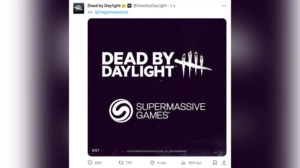
Task: Open the @DeadbyDaylight handle link
Action: point(150,5)
